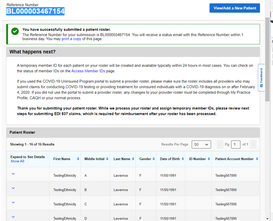This screenshot has height=221, width=273.
Task: Sort by Date of Birth column arrows
Action: click(182, 159)
